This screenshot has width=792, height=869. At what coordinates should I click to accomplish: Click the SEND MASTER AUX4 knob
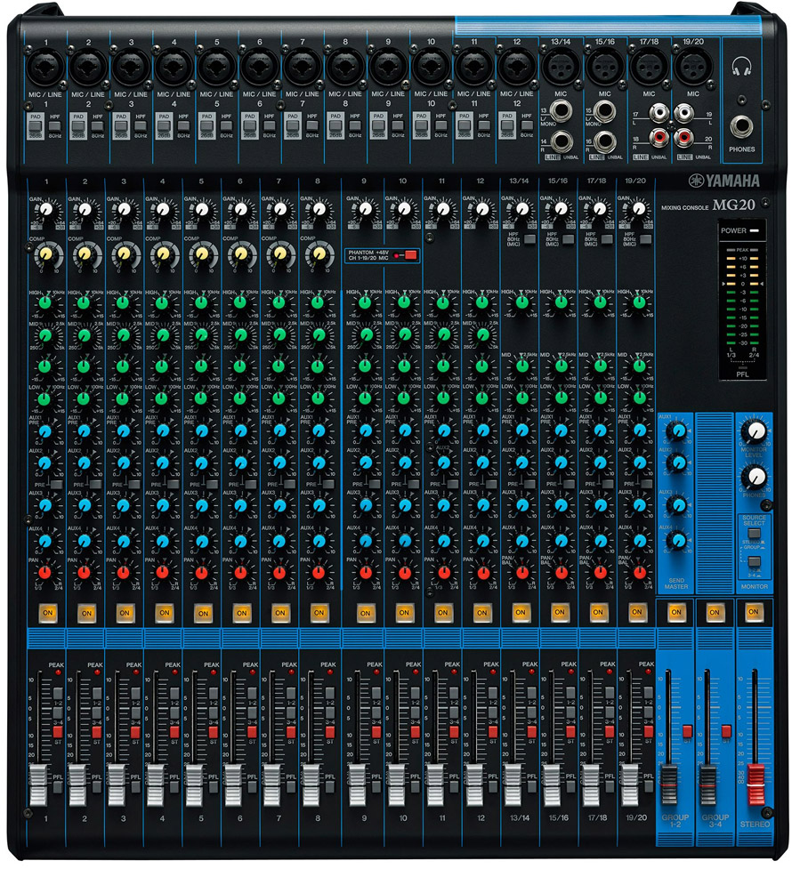click(x=676, y=539)
